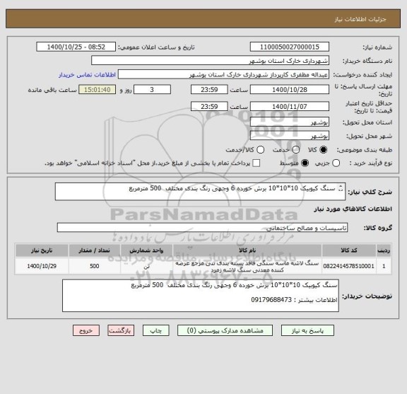This screenshot has height=394, width=407.
Task: Click the response deadline time 23:59 field
Action: [x=209, y=90]
